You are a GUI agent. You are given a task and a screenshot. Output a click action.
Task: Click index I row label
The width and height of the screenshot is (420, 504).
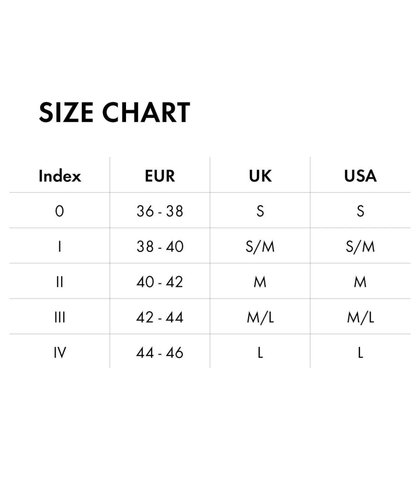click(x=60, y=247)
